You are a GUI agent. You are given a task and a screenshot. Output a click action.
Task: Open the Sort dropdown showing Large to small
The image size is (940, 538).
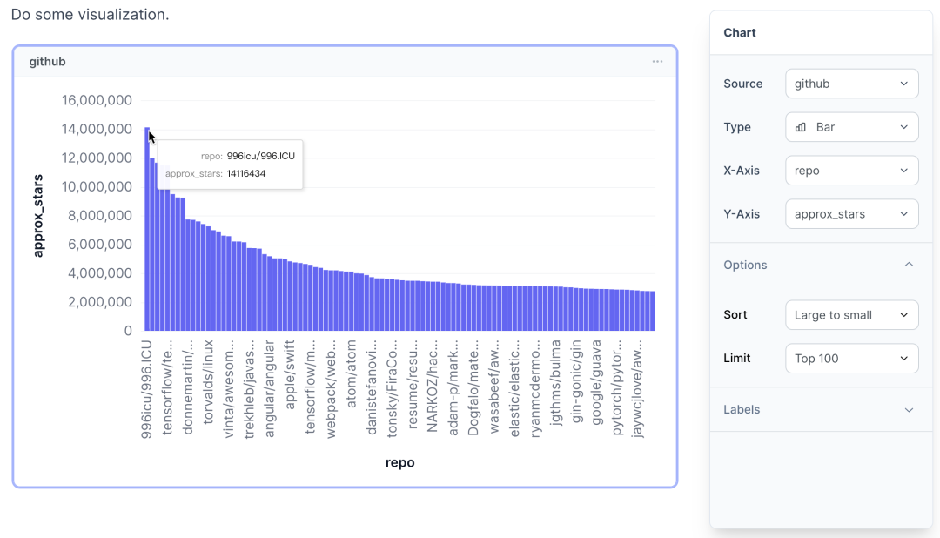(851, 315)
